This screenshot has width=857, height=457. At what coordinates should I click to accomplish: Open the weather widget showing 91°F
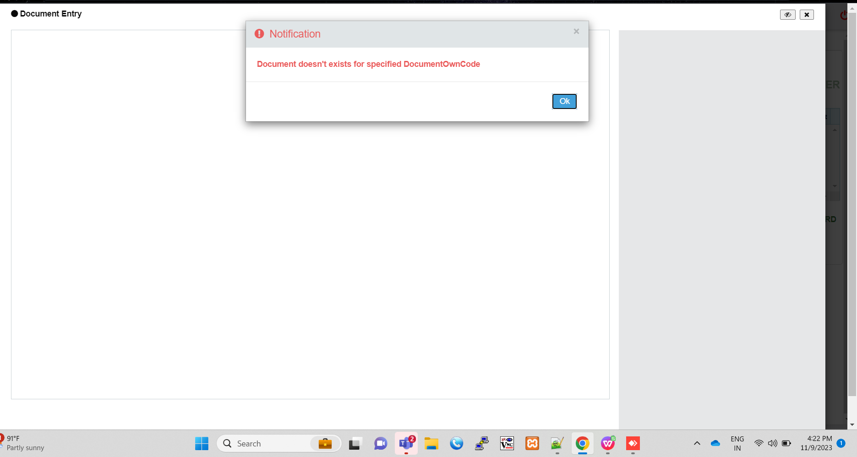pos(23,443)
